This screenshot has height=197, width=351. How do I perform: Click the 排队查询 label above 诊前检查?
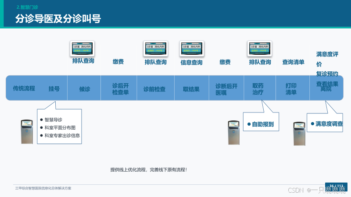click(156, 62)
